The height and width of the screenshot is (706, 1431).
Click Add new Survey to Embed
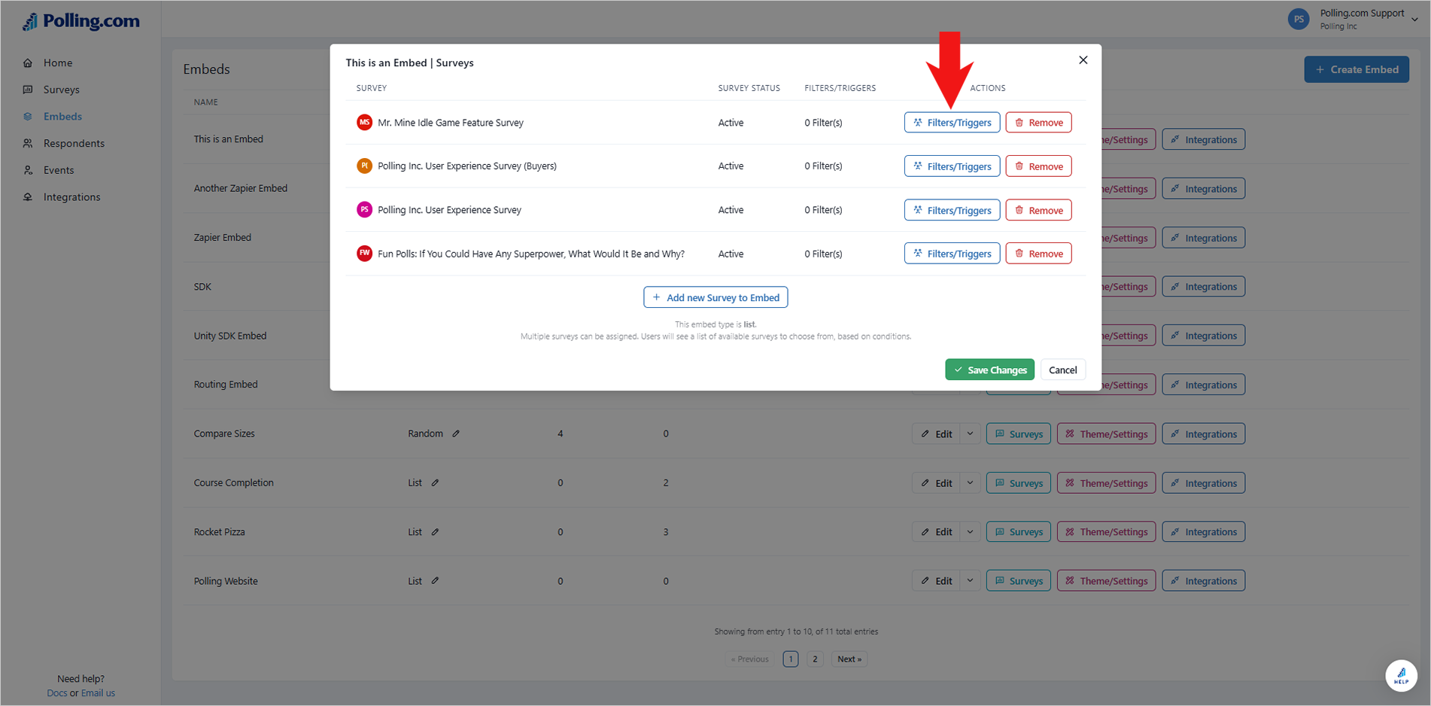click(x=715, y=297)
